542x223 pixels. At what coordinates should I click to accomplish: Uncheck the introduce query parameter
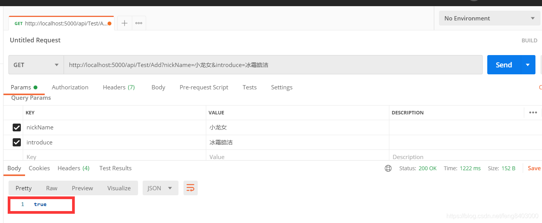pos(17,142)
